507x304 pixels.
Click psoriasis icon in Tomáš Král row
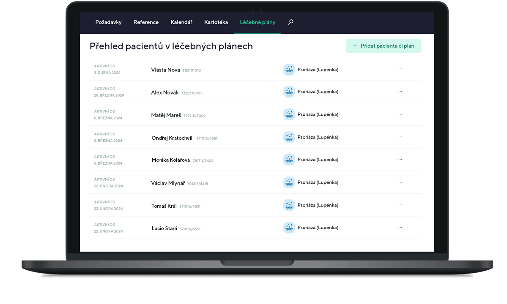(x=289, y=205)
